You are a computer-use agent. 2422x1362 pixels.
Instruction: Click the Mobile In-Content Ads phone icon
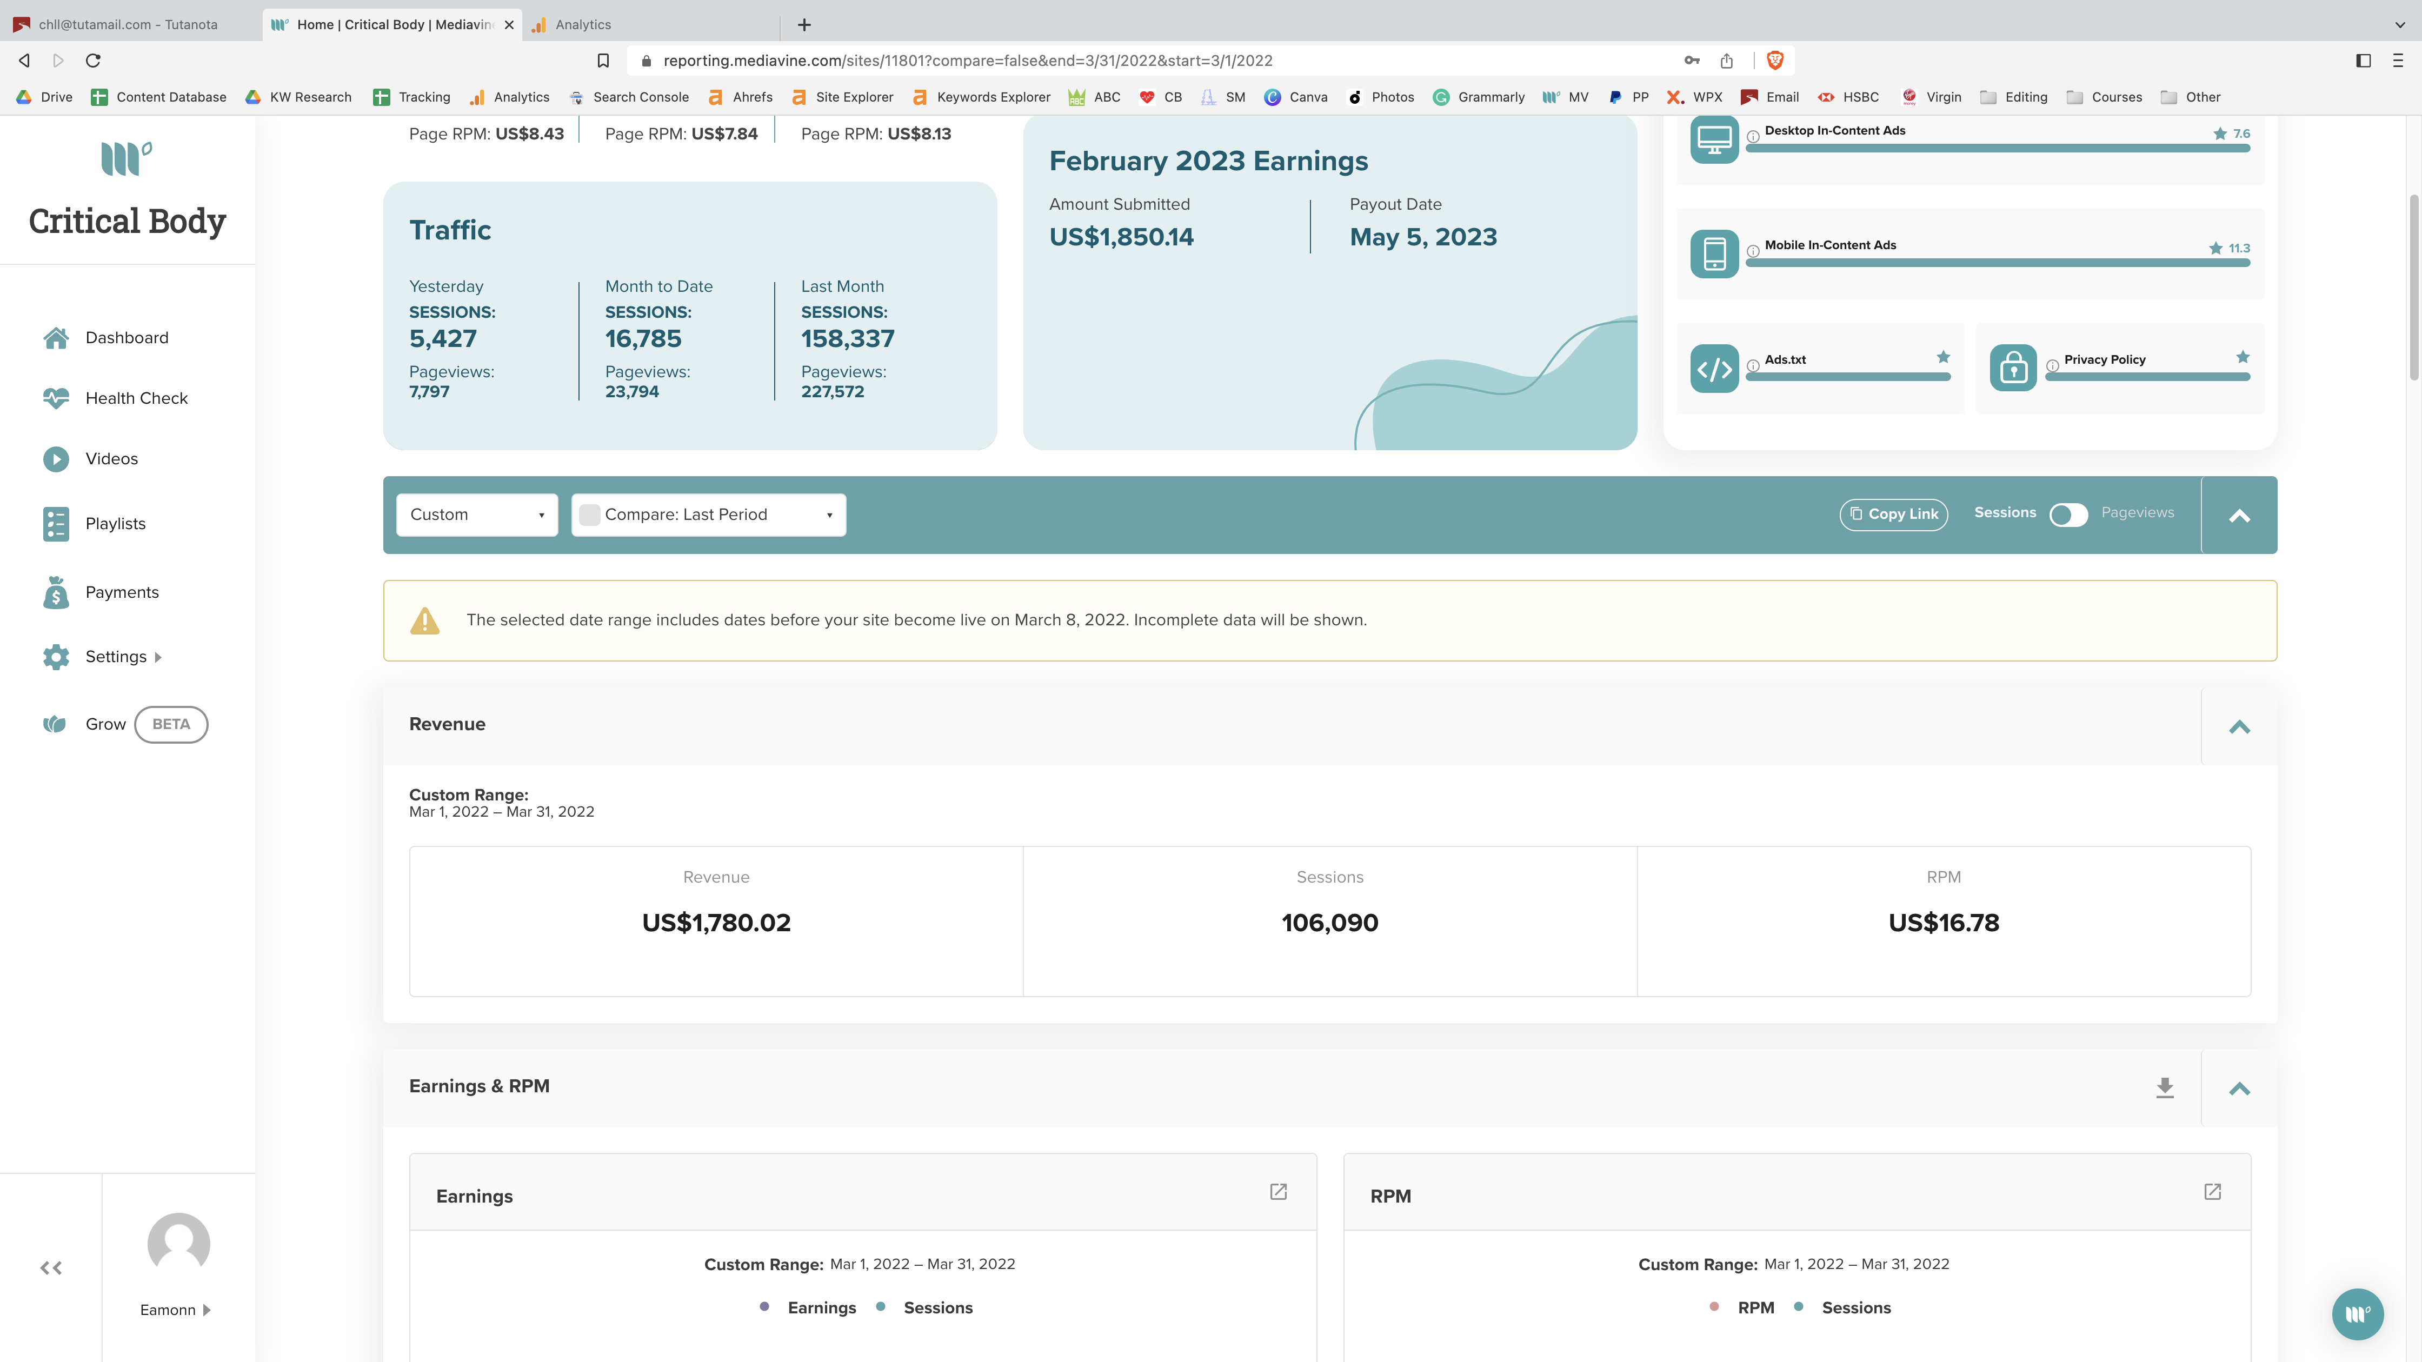point(1714,254)
